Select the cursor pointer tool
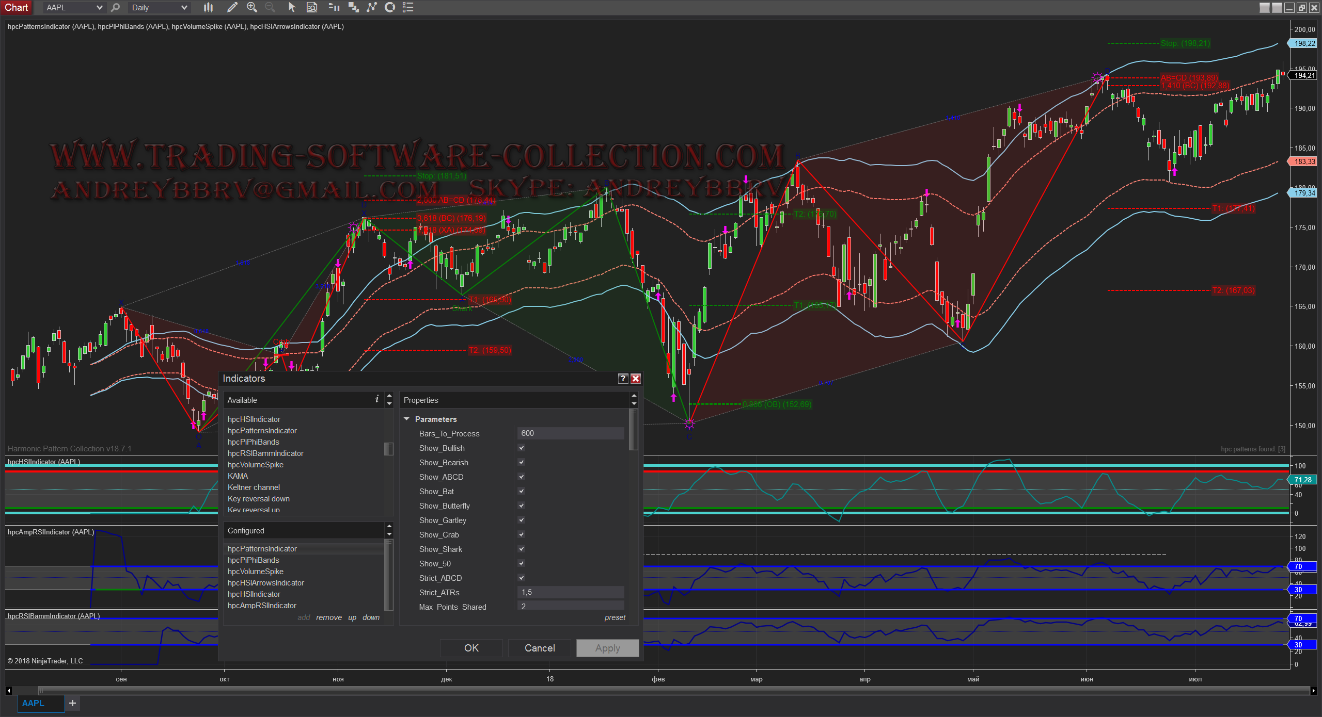The width and height of the screenshot is (1322, 717). pos(292,7)
